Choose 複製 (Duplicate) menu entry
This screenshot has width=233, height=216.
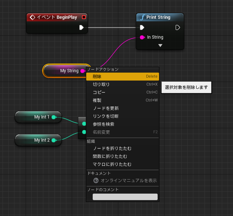tap(123, 100)
